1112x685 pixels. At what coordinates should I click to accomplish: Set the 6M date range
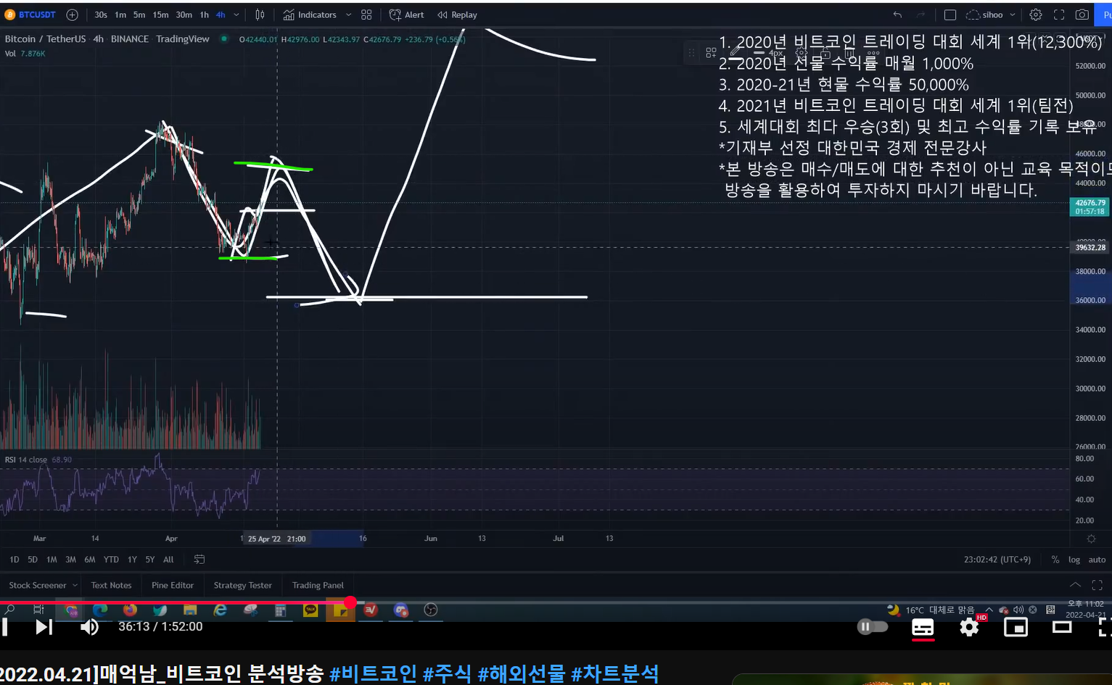(90, 560)
